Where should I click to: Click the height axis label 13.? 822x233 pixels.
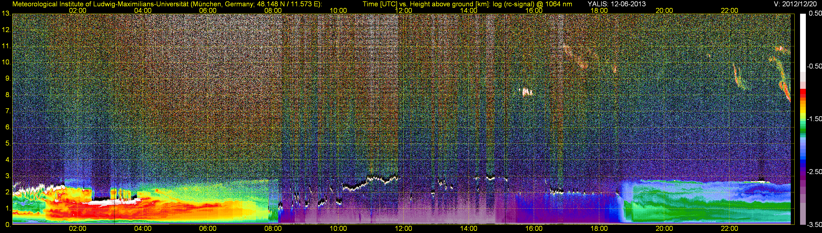pos(6,14)
